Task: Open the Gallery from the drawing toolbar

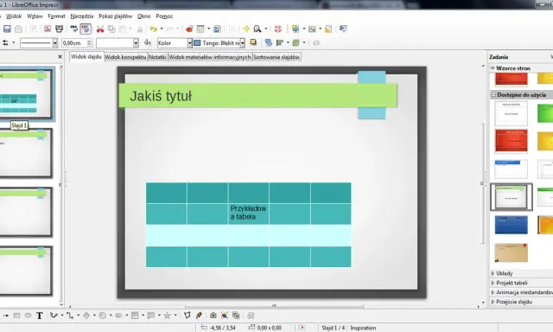Action: [236, 316]
